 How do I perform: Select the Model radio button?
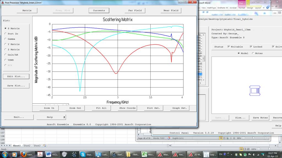point(239,53)
